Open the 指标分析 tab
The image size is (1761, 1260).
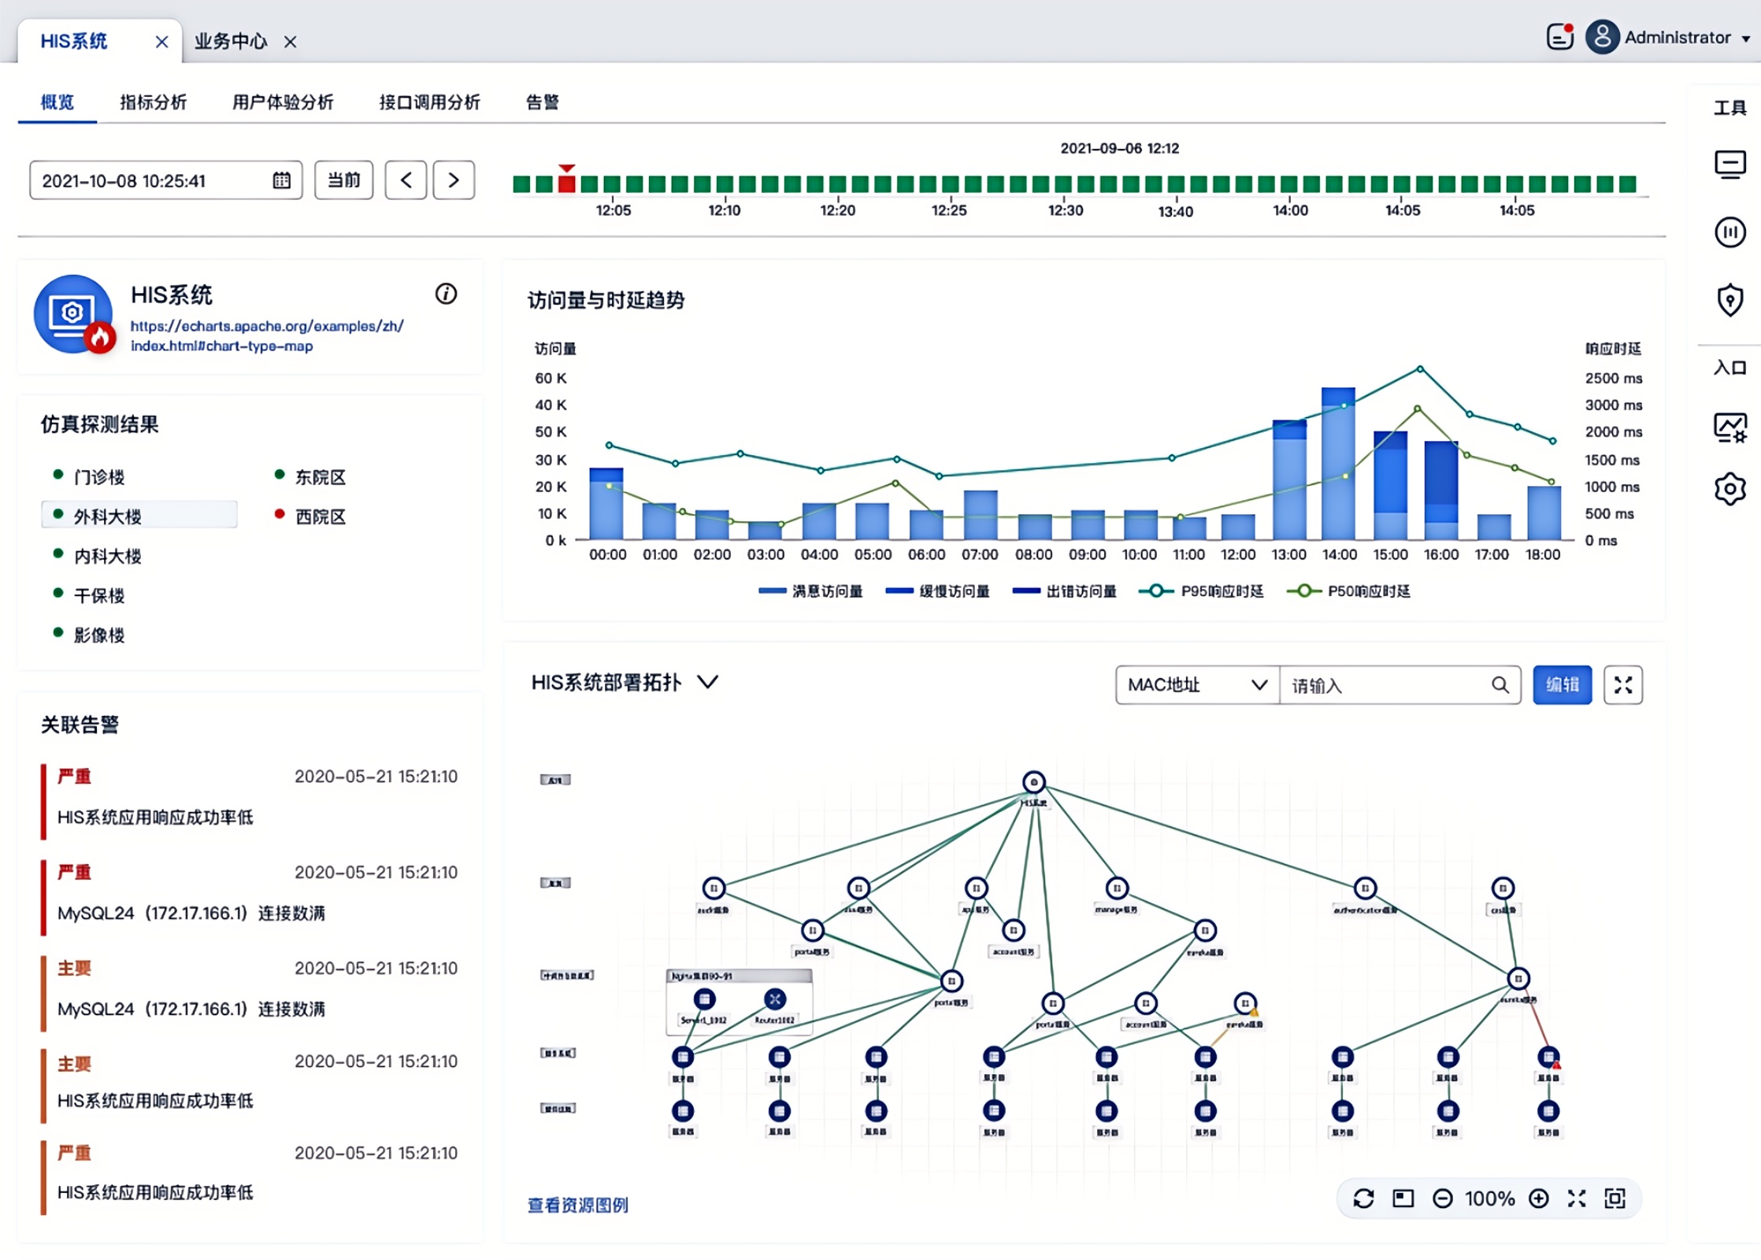coord(153,102)
